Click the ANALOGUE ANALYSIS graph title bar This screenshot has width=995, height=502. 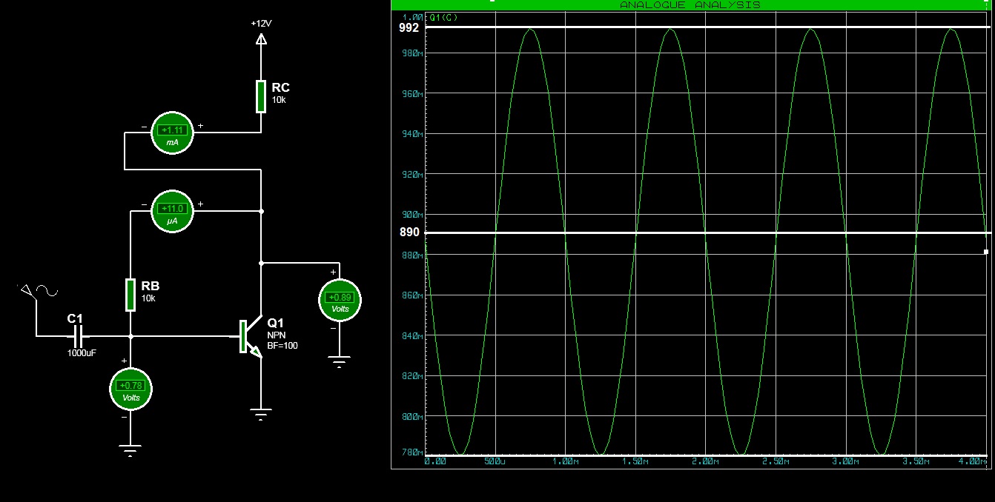point(690,5)
